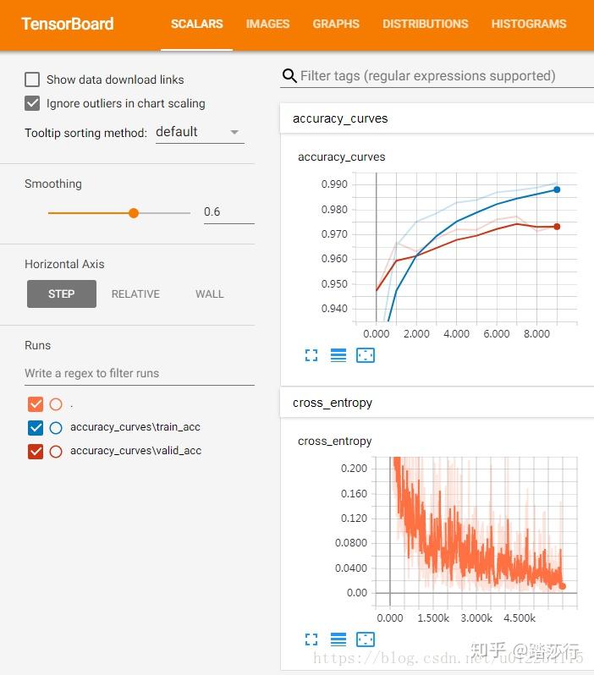
Task: Expand the cross_entropy chart to full size
Action: [311, 639]
